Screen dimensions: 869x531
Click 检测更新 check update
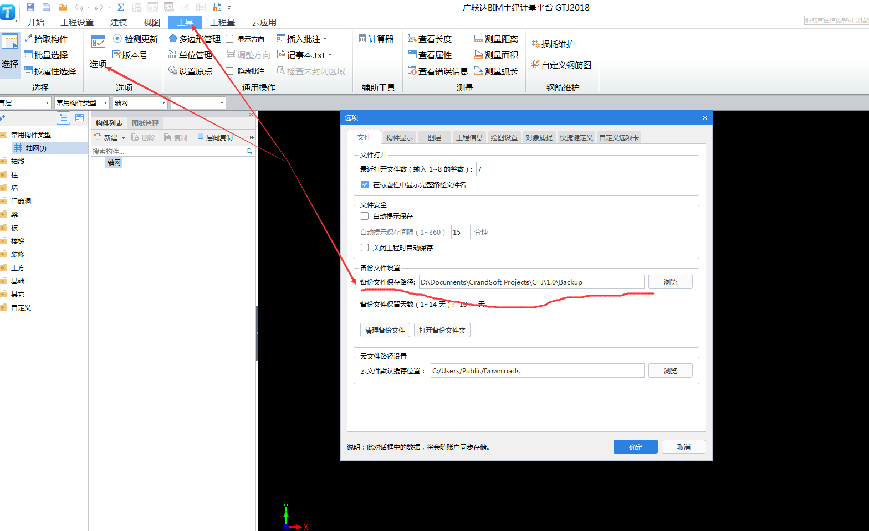coord(135,39)
